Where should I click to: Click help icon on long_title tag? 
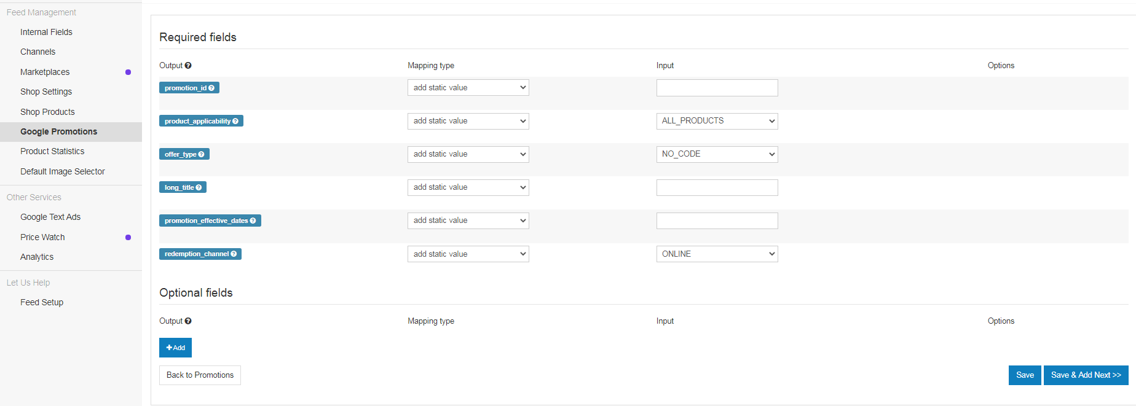pyautogui.click(x=199, y=187)
